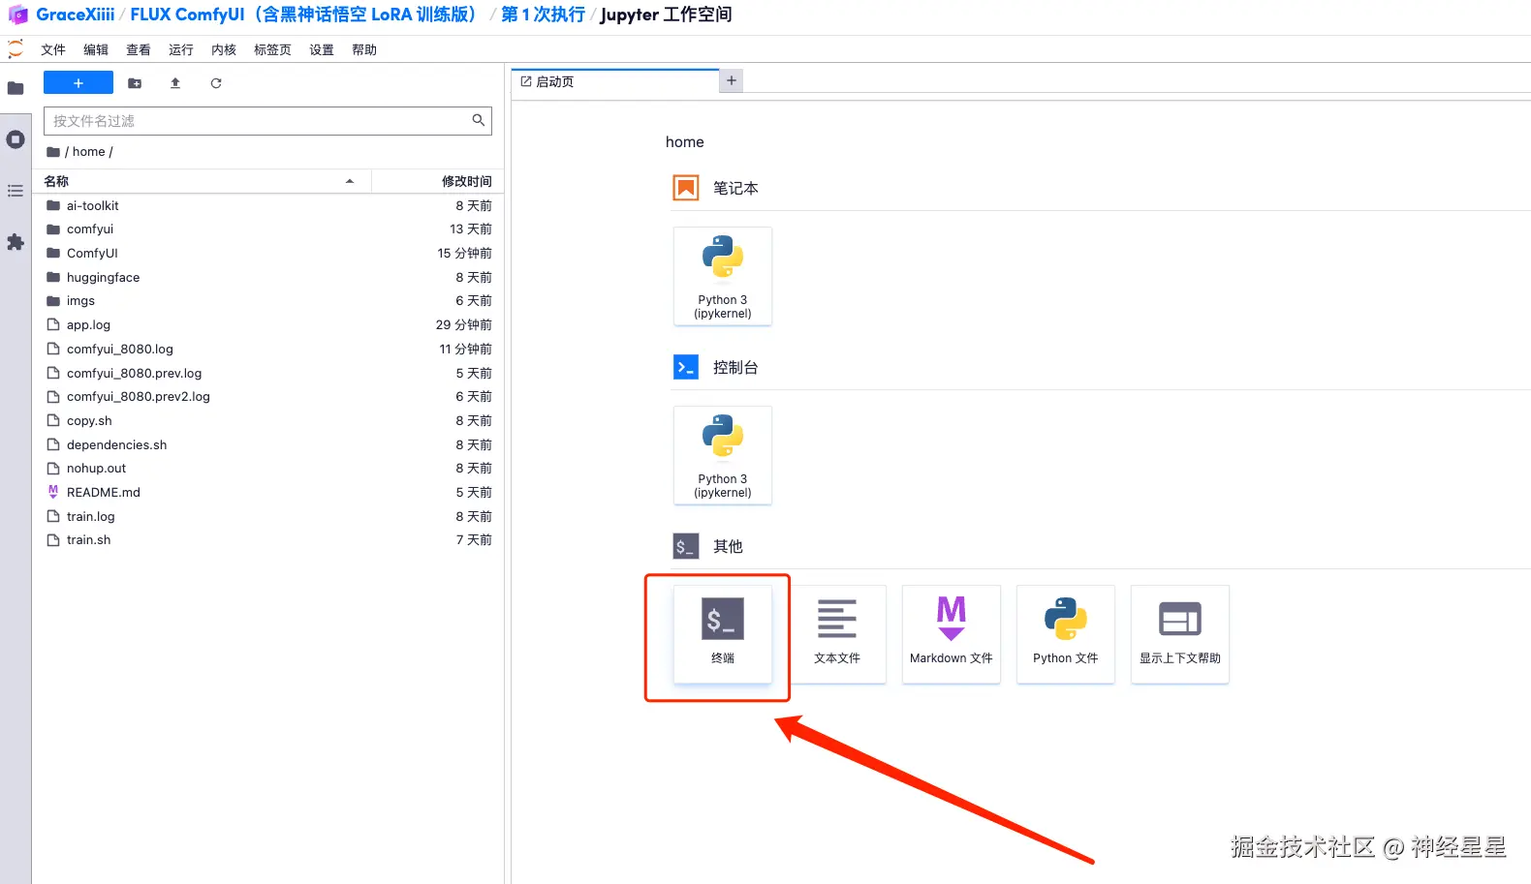Create a new 文本文件
The width and height of the screenshot is (1531, 884).
pos(837,635)
